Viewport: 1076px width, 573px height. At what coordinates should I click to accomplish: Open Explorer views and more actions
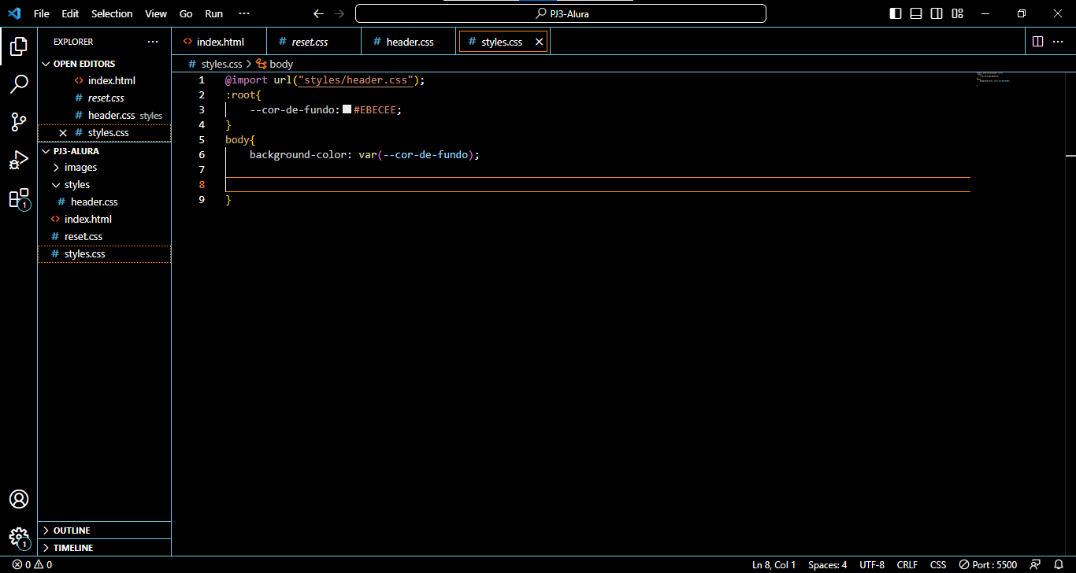click(153, 42)
